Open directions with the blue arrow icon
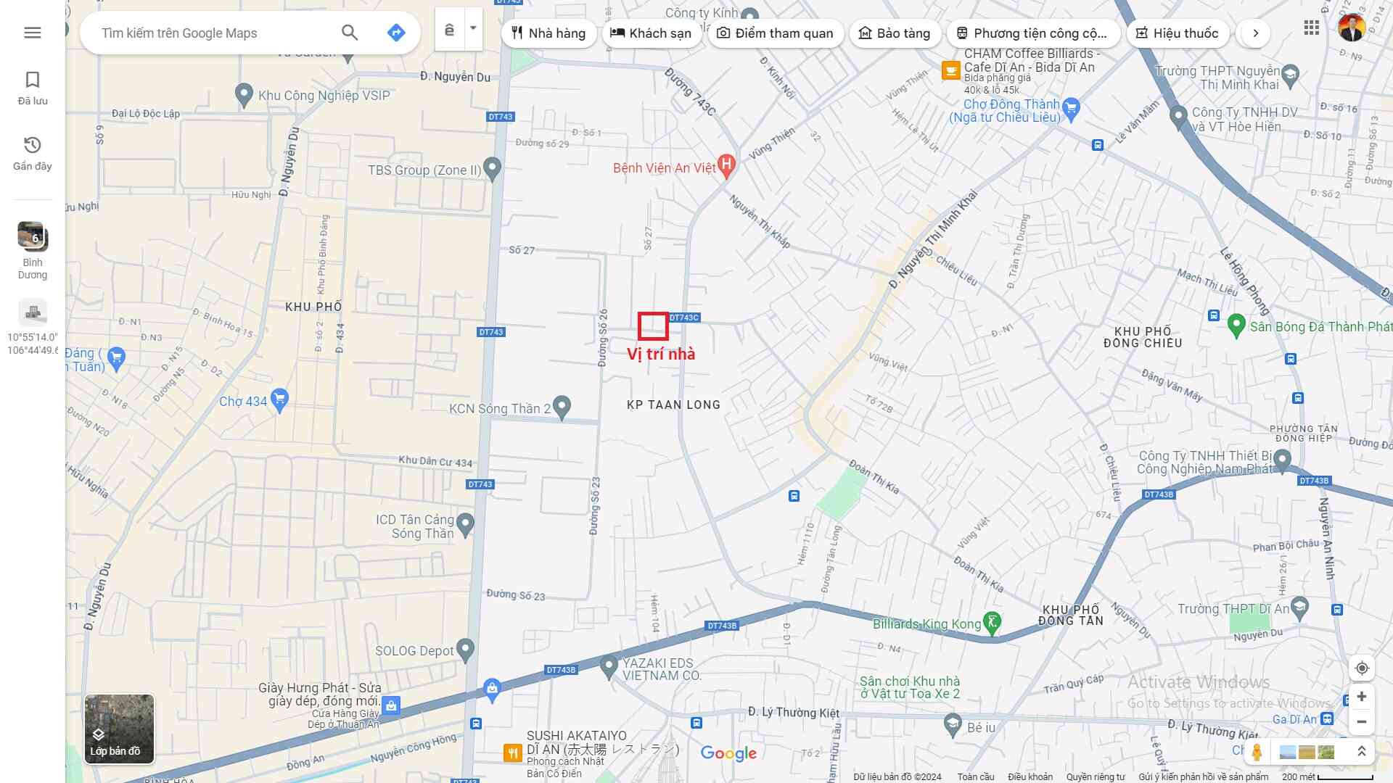Image resolution: width=1393 pixels, height=783 pixels. (395, 33)
